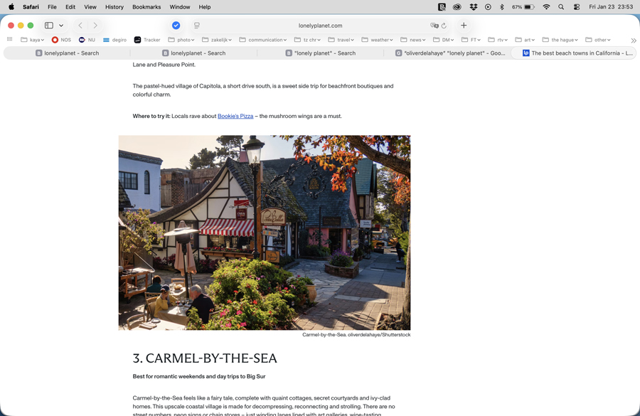Click the Wi-Fi status icon

[x=546, y=7]
